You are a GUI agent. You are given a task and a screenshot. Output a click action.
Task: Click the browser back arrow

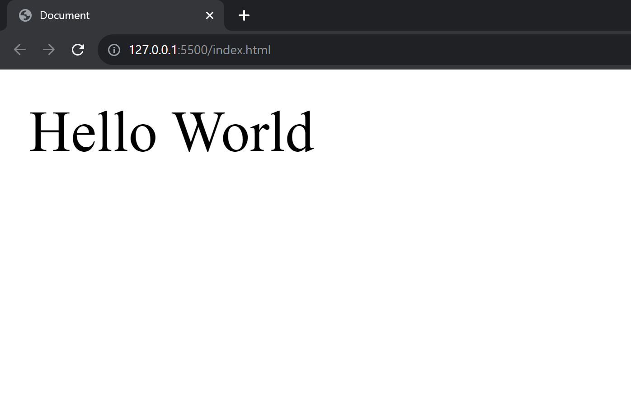[x=20, y=50]
